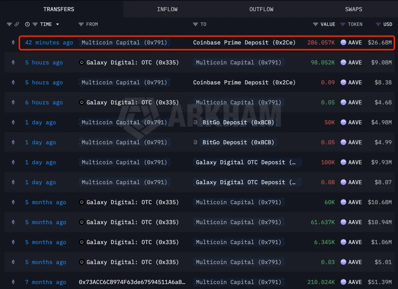This screenshot has height=289, width=398.
Task: Click the leftmost filter icon in the header row
Action: (9, 24)
